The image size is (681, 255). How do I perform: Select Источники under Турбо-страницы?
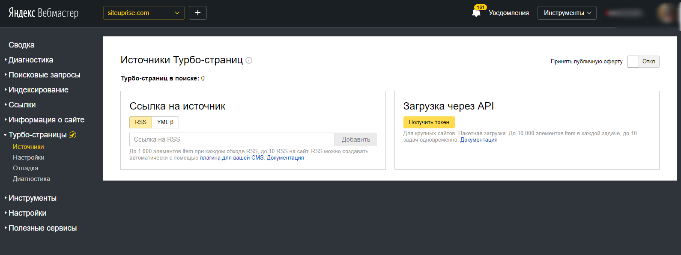28,147
